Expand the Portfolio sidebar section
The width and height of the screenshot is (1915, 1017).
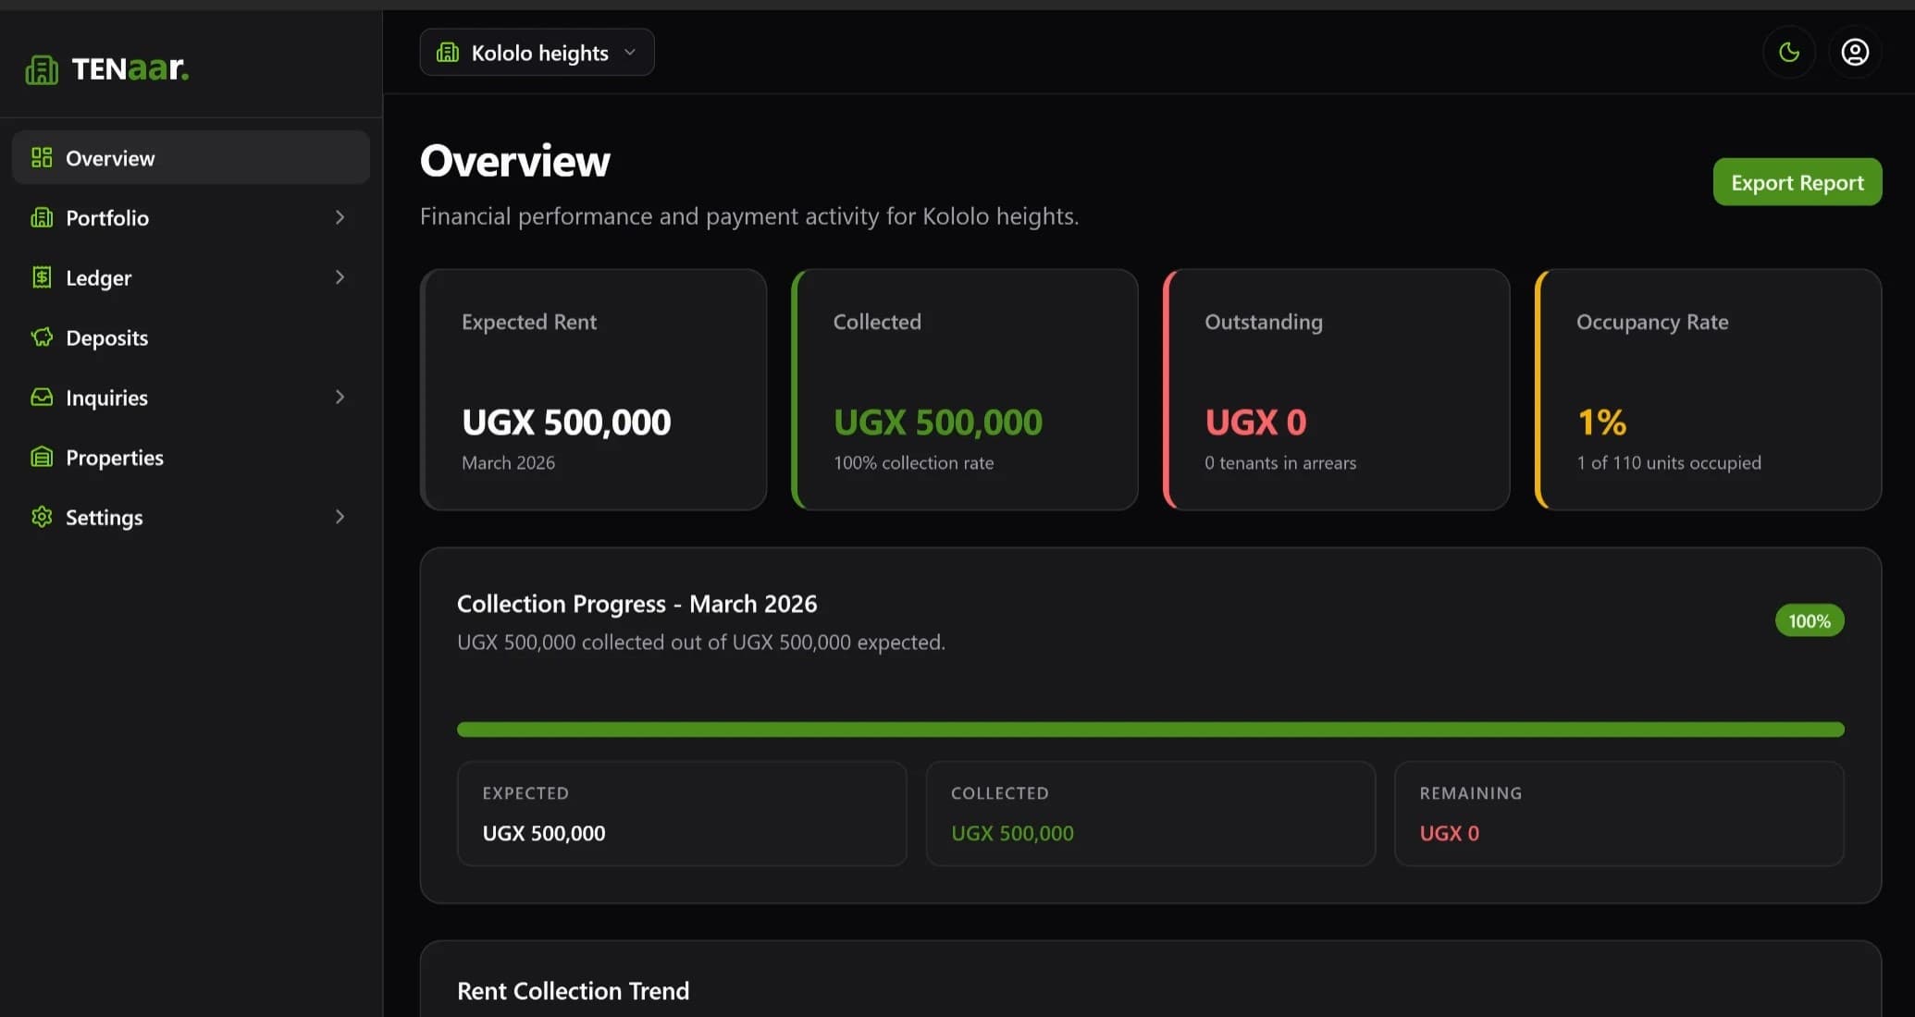340,217
